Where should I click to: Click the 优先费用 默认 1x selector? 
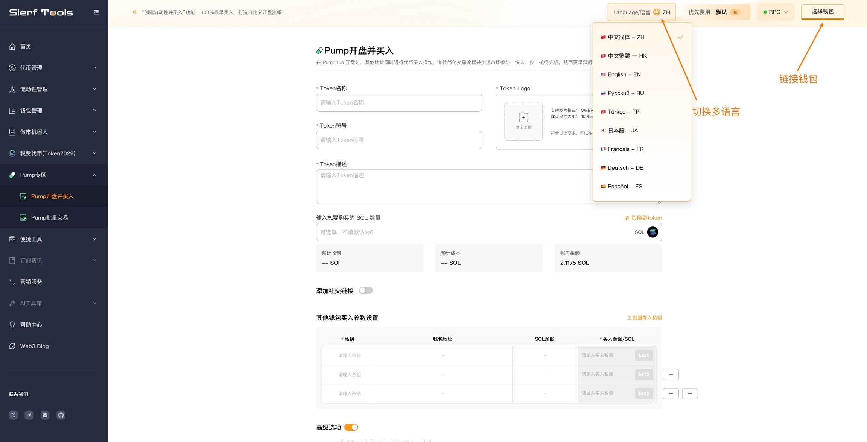pos(716,12)
